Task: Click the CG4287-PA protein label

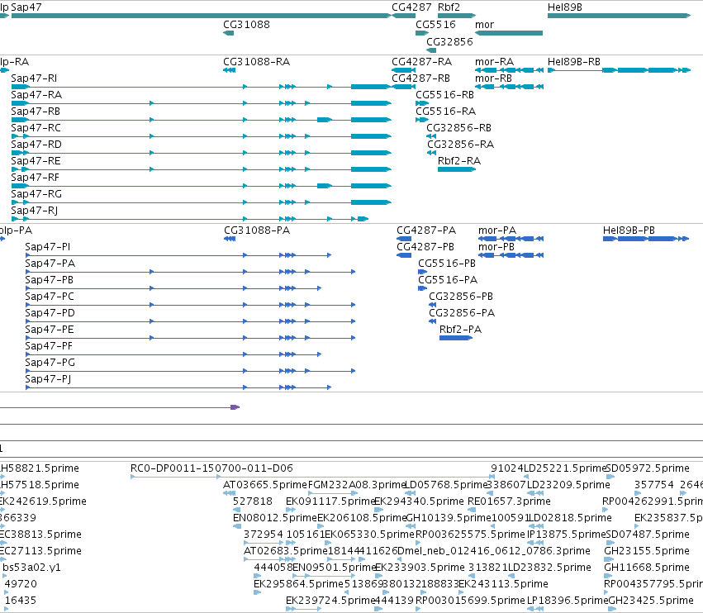Action: tap(426, 230)
